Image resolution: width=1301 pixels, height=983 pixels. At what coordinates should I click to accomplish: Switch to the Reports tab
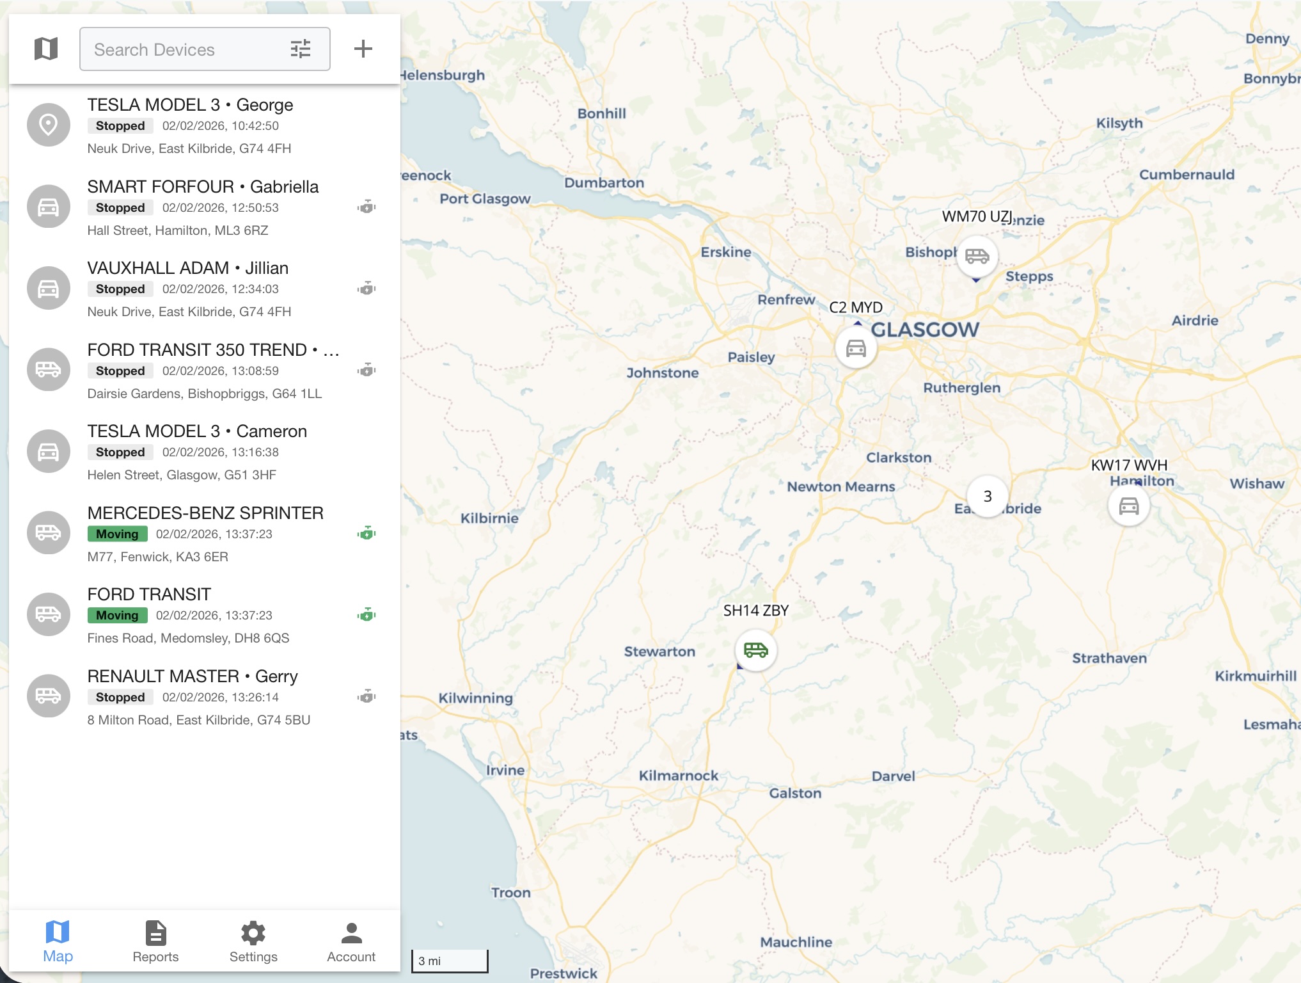(155, 941)
